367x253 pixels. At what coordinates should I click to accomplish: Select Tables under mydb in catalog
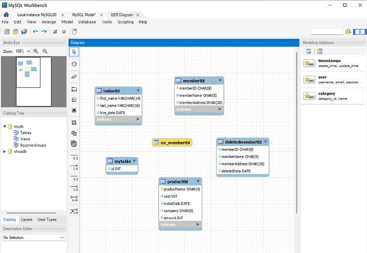click(26, 133)
